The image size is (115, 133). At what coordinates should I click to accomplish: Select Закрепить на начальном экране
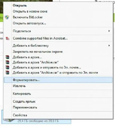tap(58, 52)
